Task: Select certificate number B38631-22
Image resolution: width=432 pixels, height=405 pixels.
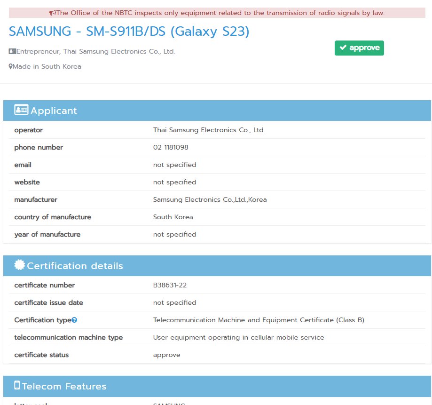Action: coord(170,285)
